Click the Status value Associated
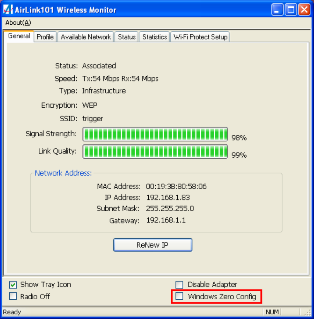314x319 pixels. click(99, 66)
